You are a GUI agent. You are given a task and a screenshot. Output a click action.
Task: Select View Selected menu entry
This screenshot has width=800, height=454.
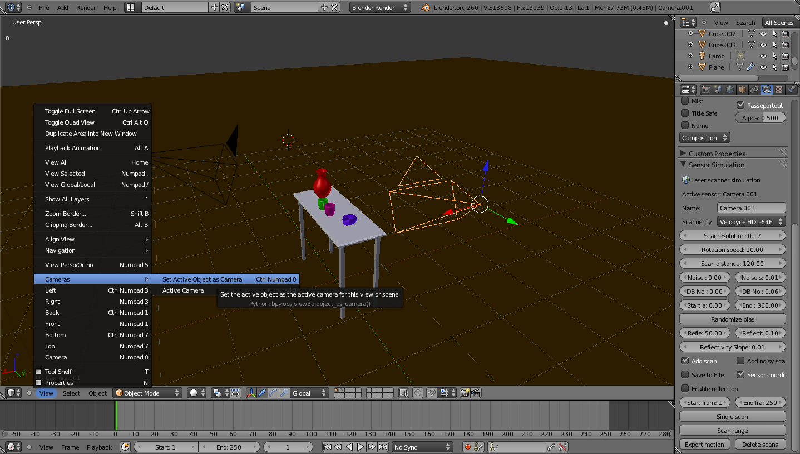coord(92,174)
